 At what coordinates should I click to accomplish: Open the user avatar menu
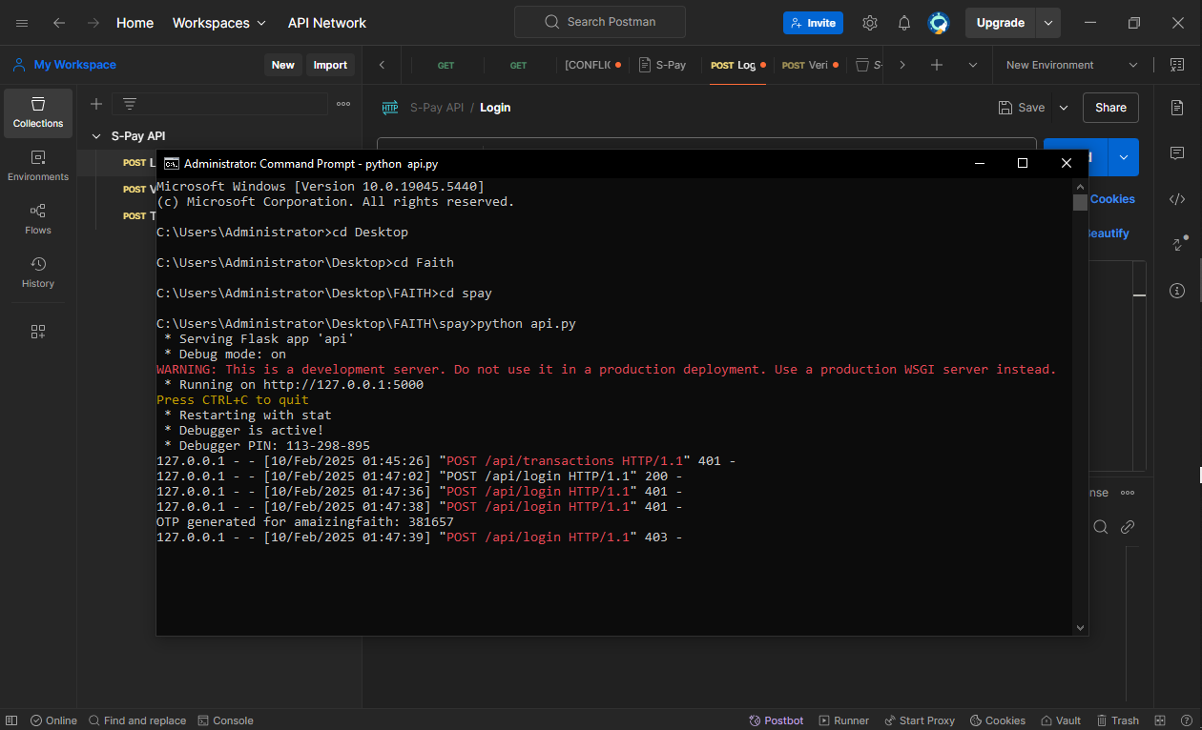939,23
